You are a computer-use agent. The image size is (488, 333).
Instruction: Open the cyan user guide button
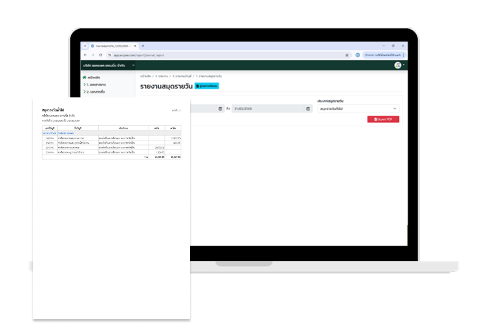206,86
